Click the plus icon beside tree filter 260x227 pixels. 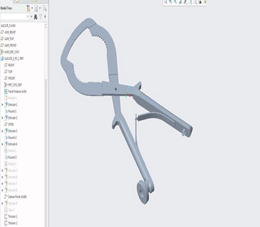(x=45, y=17)
